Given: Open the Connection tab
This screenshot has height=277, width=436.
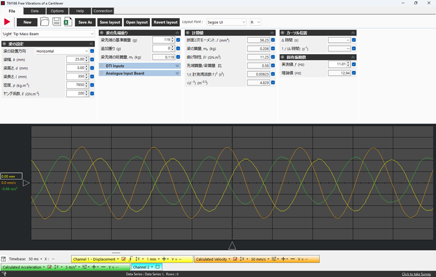Looking at the screenshot, I should point(103,11).
